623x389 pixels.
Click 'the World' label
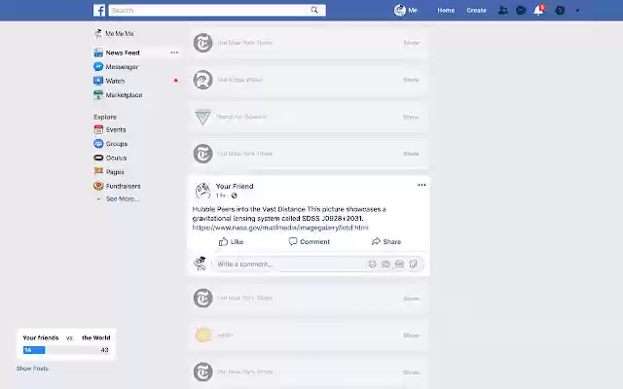(x=95, y=337)
